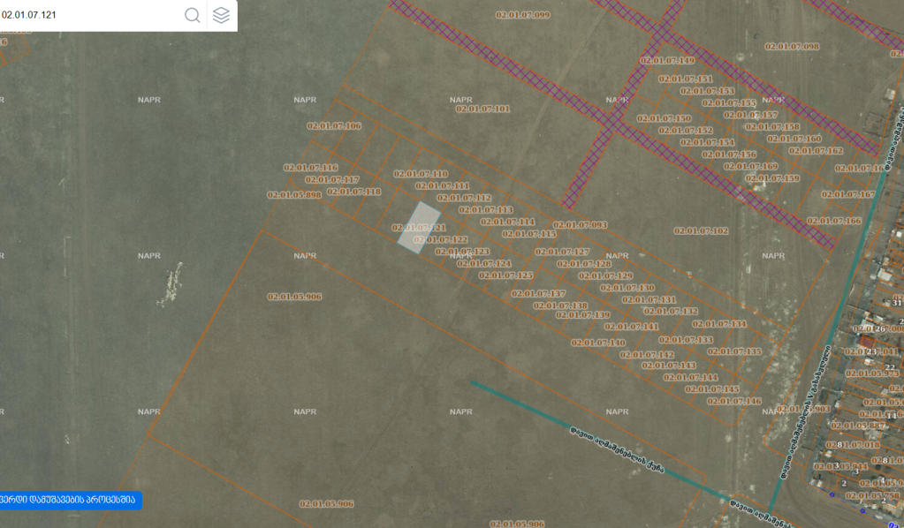Click parcel label 02.01.07.141
The image size is (904, 528).
point(631,327)
